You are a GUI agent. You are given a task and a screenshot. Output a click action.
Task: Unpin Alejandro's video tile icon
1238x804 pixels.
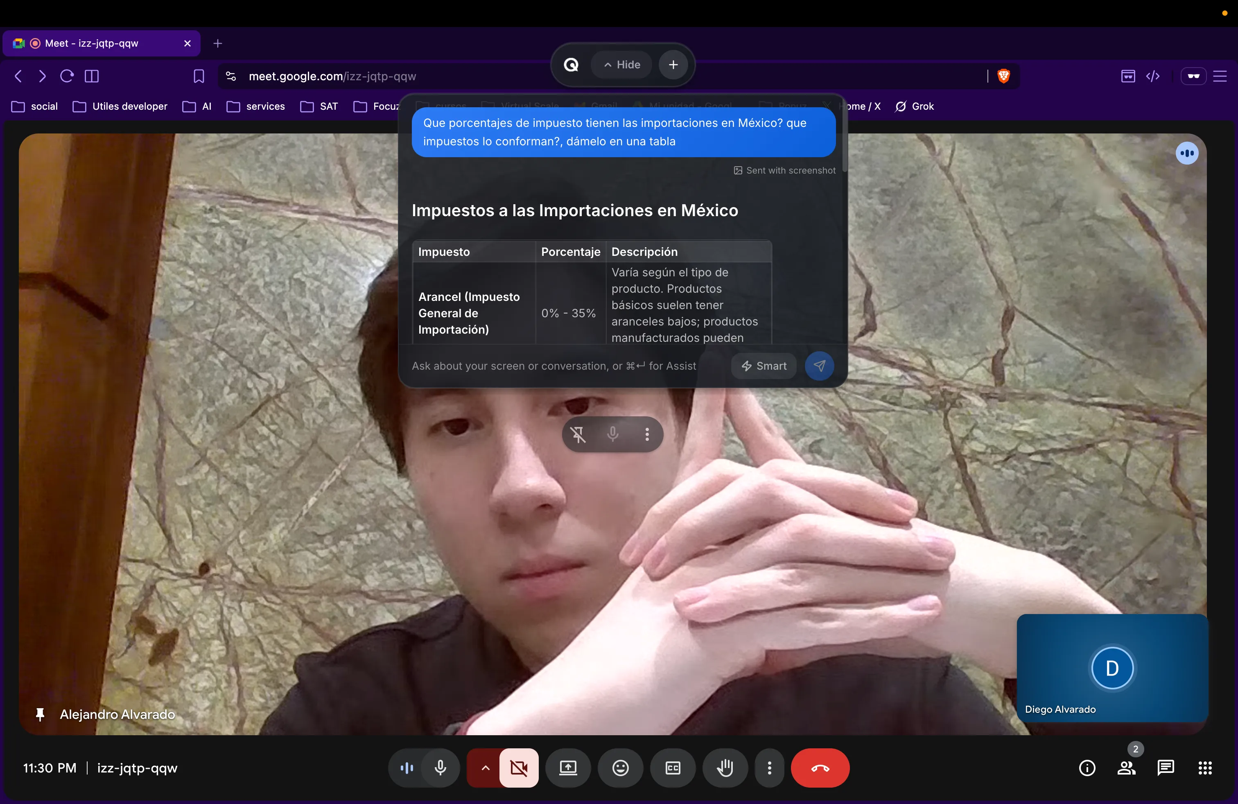click(578, 434)
